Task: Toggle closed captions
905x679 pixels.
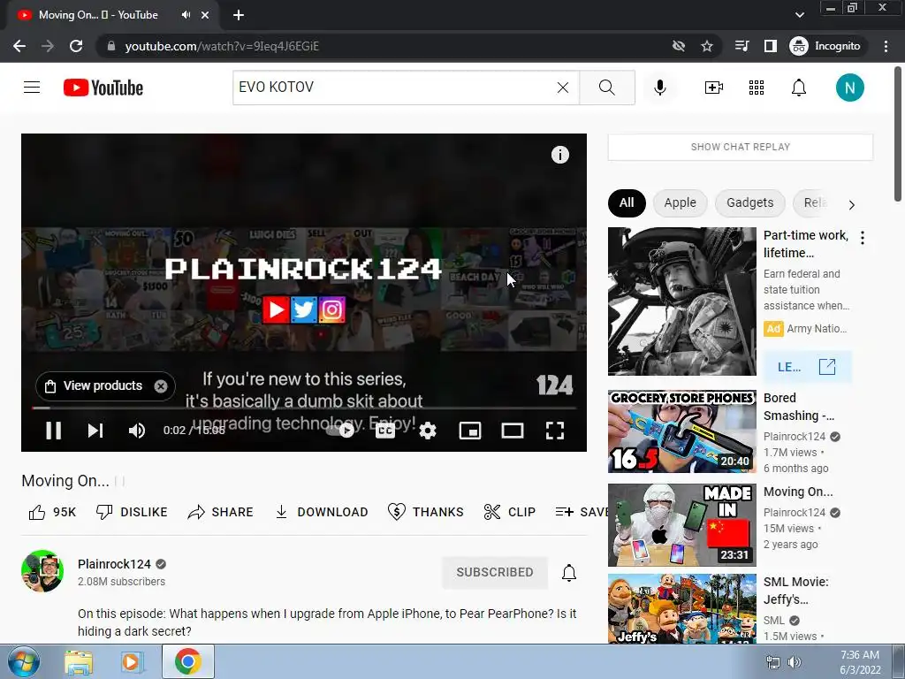Action: click(385, 431)
